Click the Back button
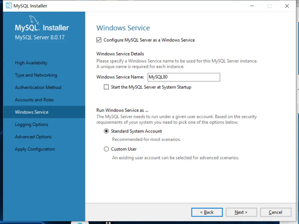 207,212
